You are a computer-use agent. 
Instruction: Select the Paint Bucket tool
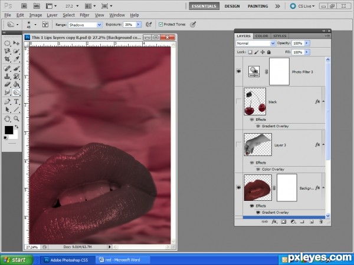[x=17, y=84]
